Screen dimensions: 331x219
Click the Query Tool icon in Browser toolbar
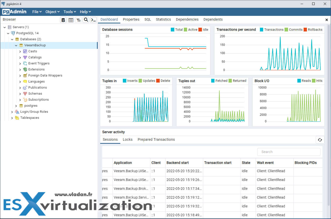coord(63,20)
